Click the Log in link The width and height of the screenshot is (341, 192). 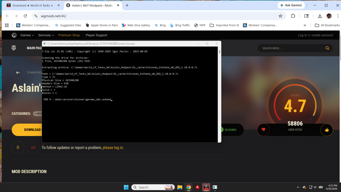coord(302,35)
